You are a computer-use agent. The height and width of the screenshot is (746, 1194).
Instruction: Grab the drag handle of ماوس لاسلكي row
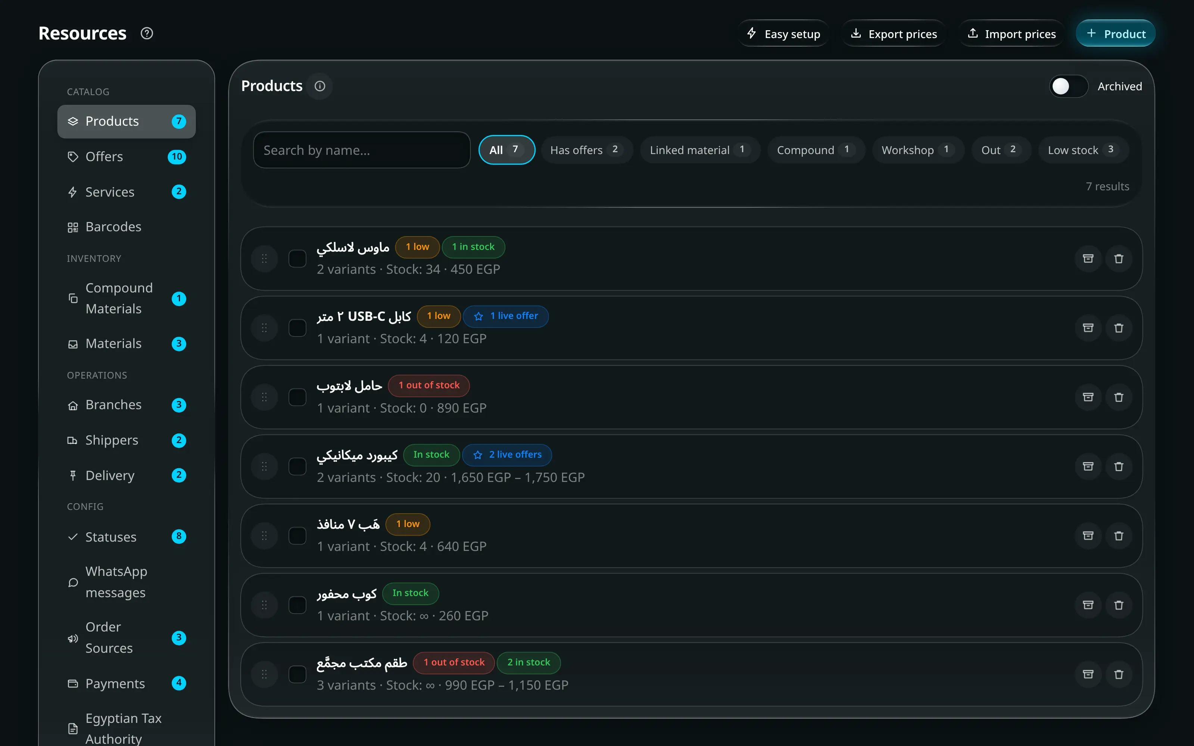pos(264,258)
